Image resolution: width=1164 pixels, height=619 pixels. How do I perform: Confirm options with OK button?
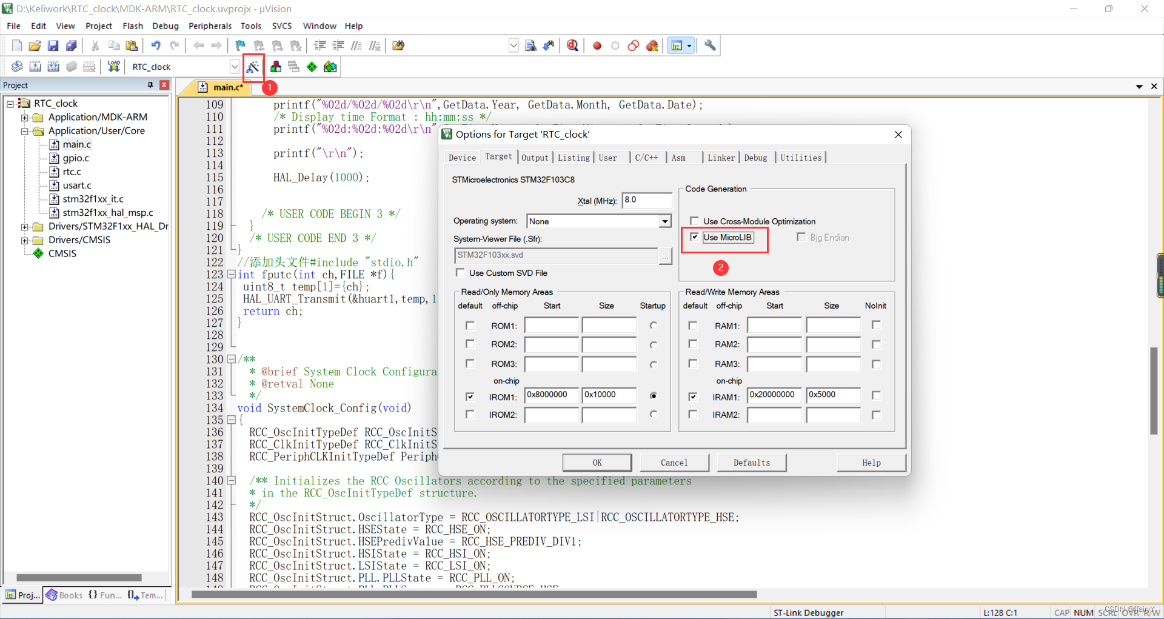click(597, 463)
